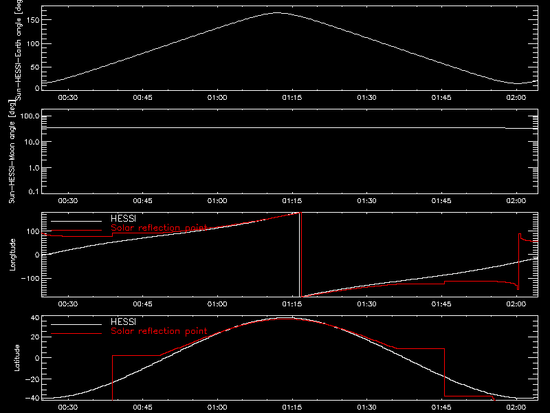Click the 20 tick on Latitude axis
Screen dimensions: 550x413
click(x=35, y=337)
